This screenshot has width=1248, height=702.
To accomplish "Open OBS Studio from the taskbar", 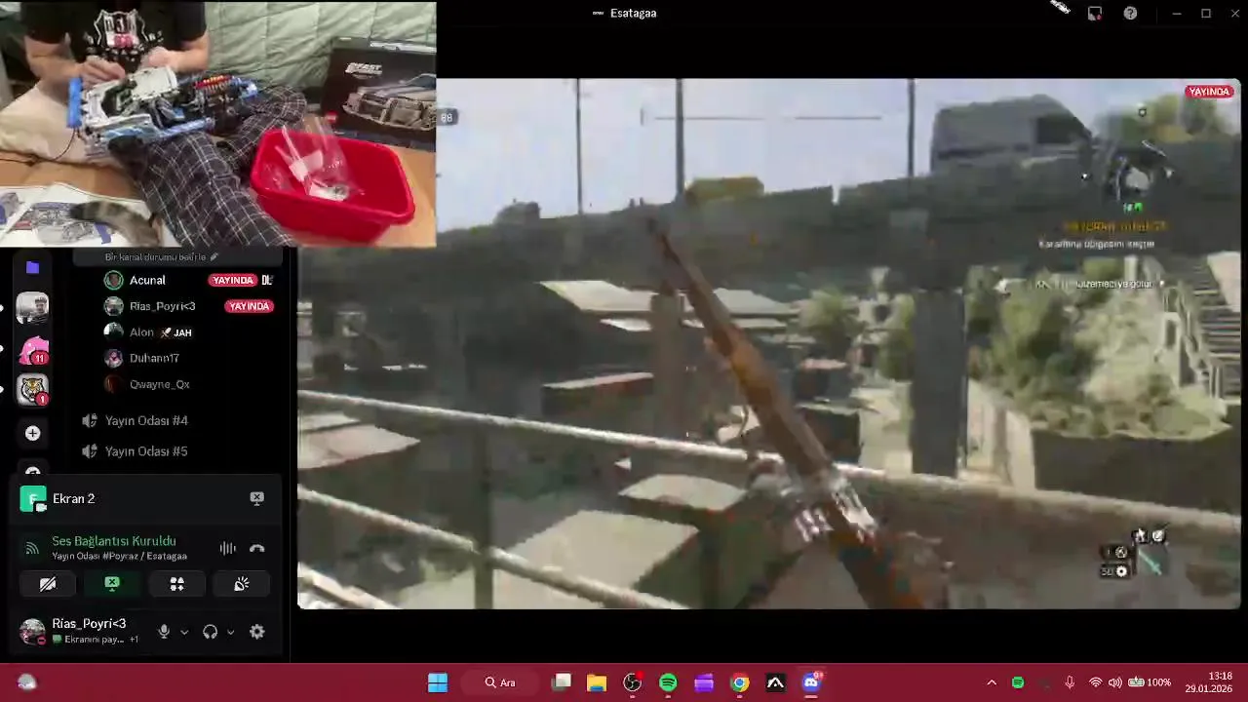I will click(632, 682).
